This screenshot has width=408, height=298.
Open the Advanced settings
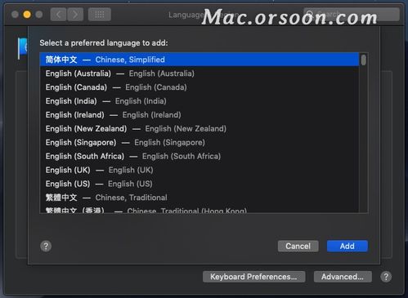[343, 277]
